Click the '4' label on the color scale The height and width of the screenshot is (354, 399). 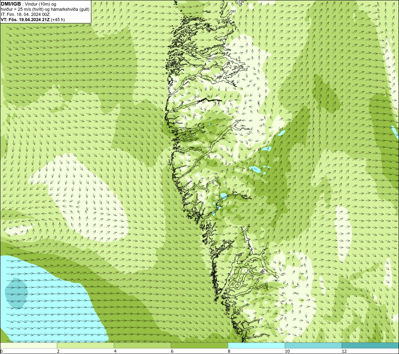[x=115, y=351]
